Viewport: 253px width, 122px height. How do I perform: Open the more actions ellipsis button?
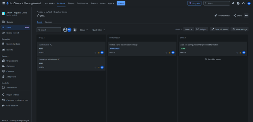pos(246,16)
